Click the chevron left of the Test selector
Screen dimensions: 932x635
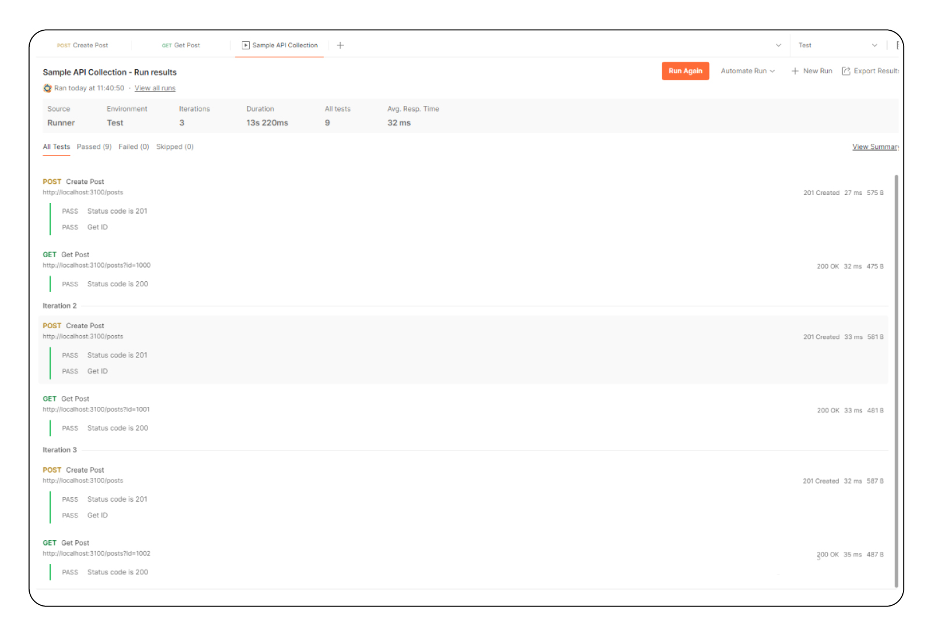779,45
